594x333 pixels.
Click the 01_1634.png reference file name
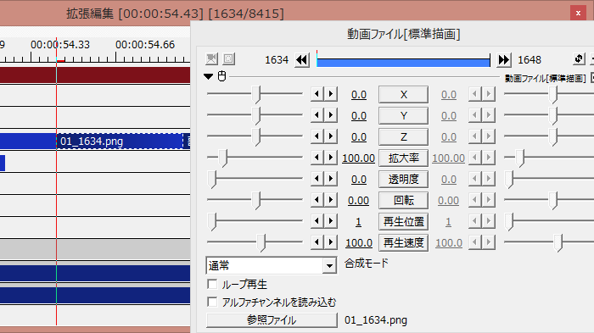coord(376,320)
